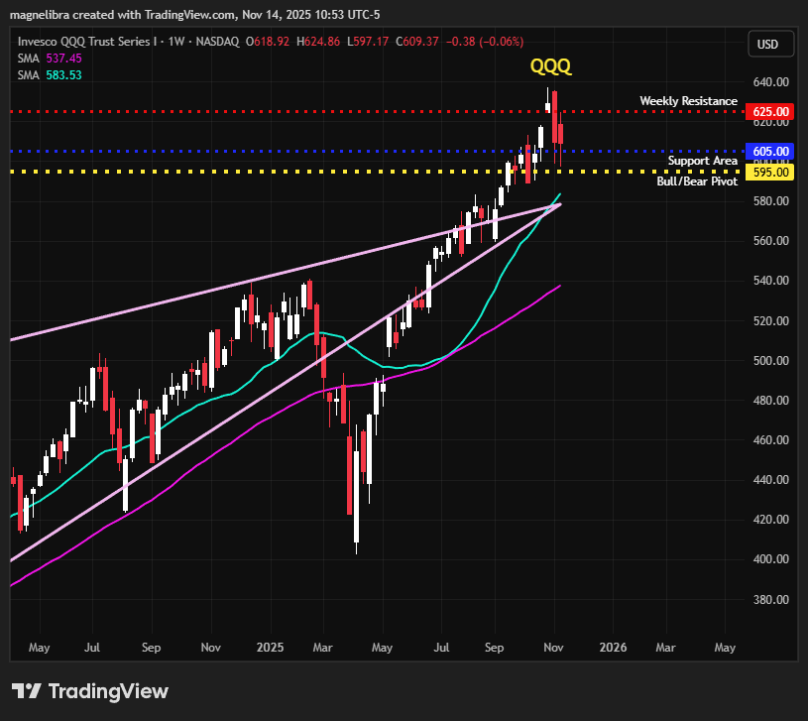Click the 540.00 price axis label
Screen dimensions: 808x721
pos(770,281)
